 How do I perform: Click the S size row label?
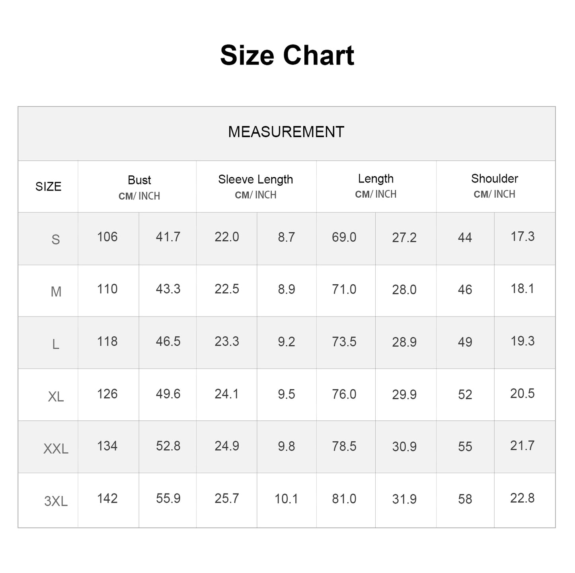pos(56,239)
